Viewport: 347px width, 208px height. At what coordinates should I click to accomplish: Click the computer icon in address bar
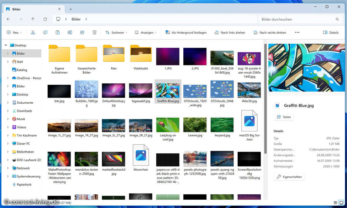[58, 19]
